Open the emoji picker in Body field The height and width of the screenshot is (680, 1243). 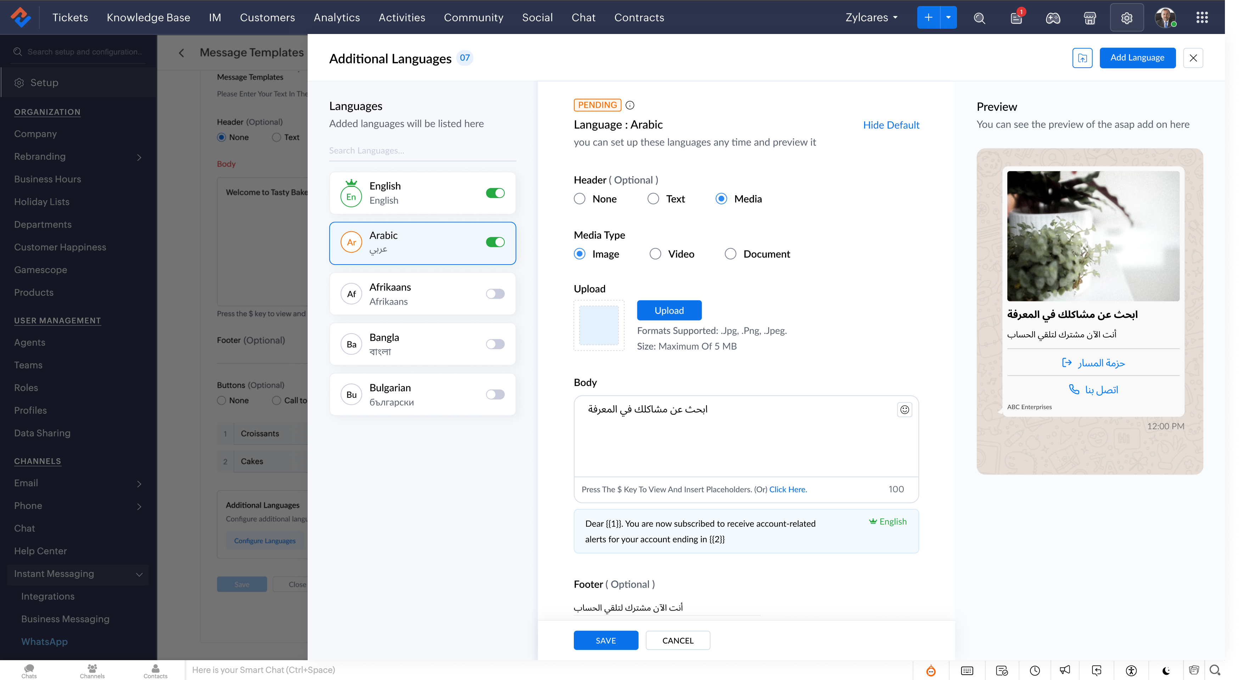click(904, 409)
